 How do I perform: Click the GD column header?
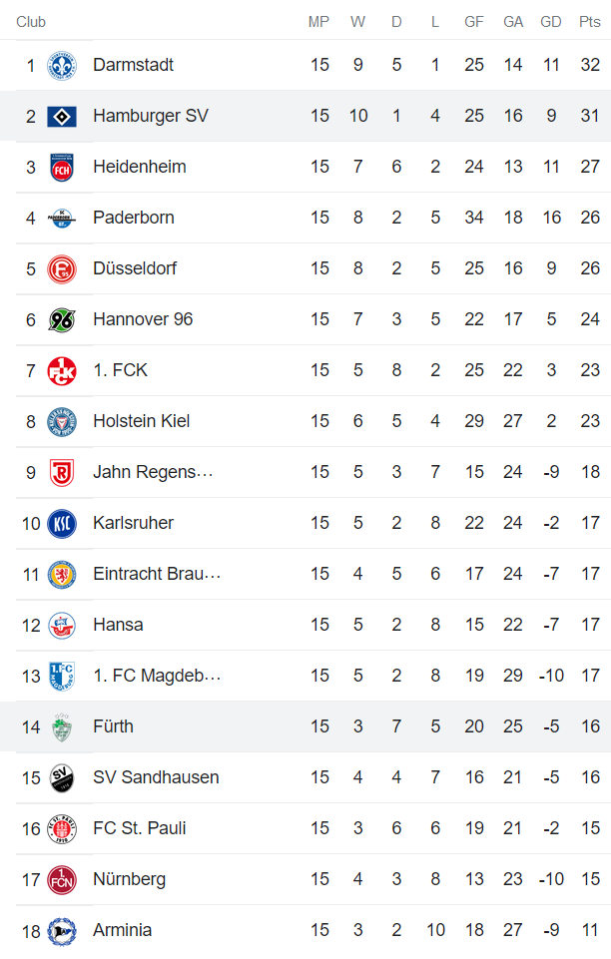[550, 22]
